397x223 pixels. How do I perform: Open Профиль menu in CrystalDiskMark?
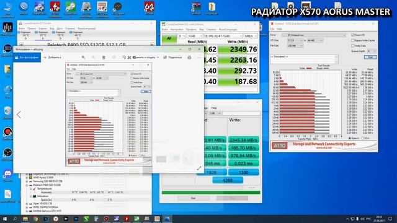191,30
